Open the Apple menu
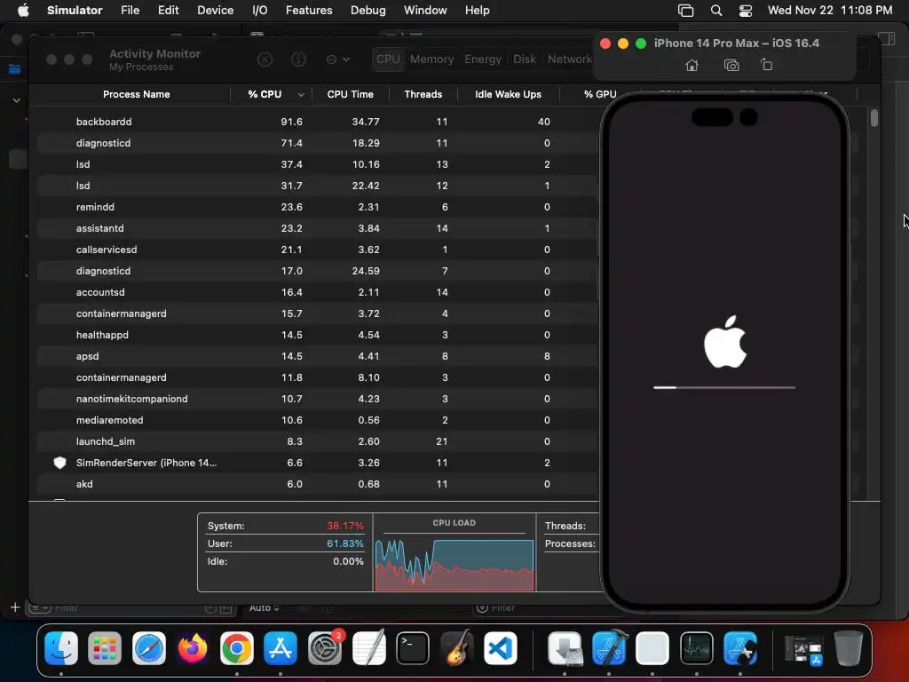909x682 pixels. 23,11
